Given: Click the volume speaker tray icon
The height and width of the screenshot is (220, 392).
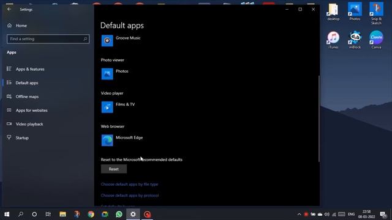Looking at the screenshot, I should (x=326, y=215).
